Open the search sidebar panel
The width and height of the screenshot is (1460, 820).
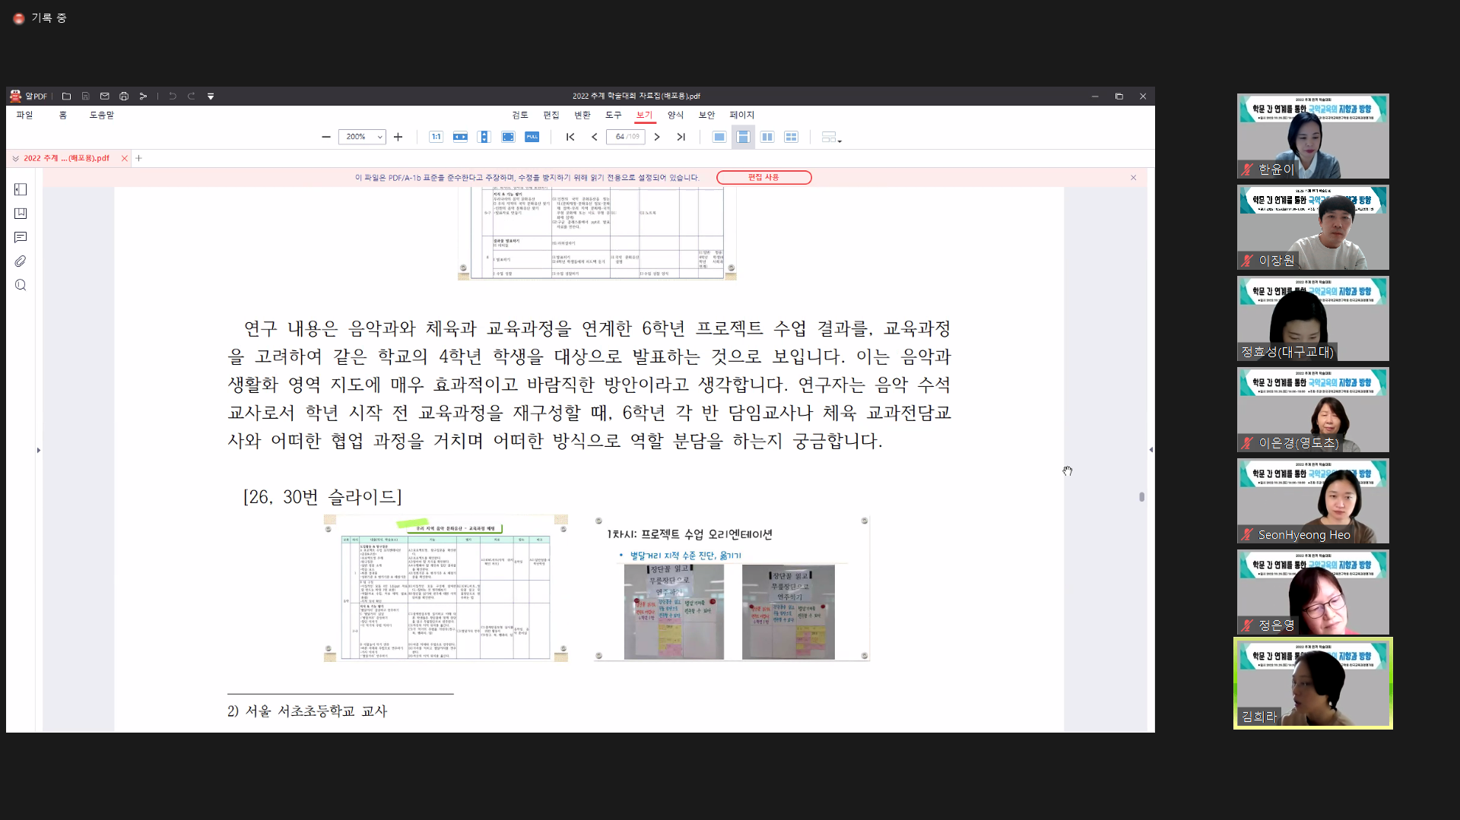pos(21,286)
